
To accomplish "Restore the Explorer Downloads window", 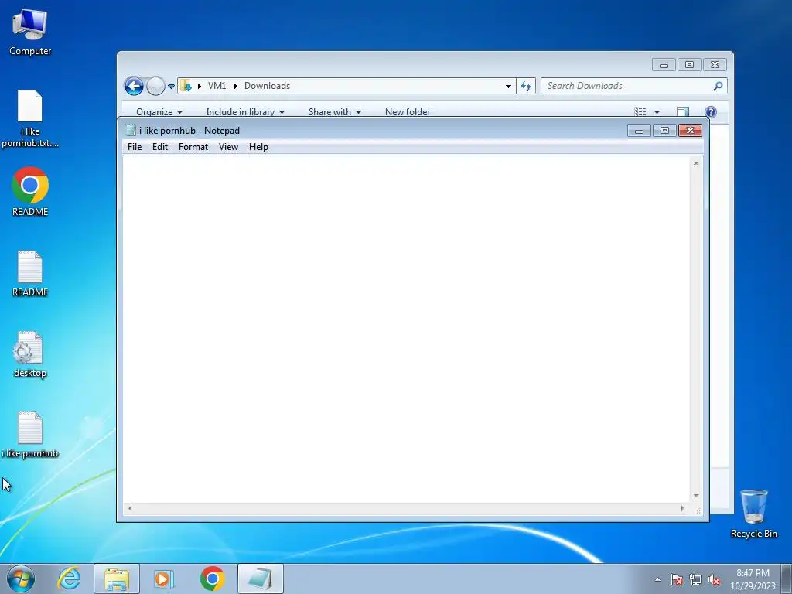I will point(689,65).
